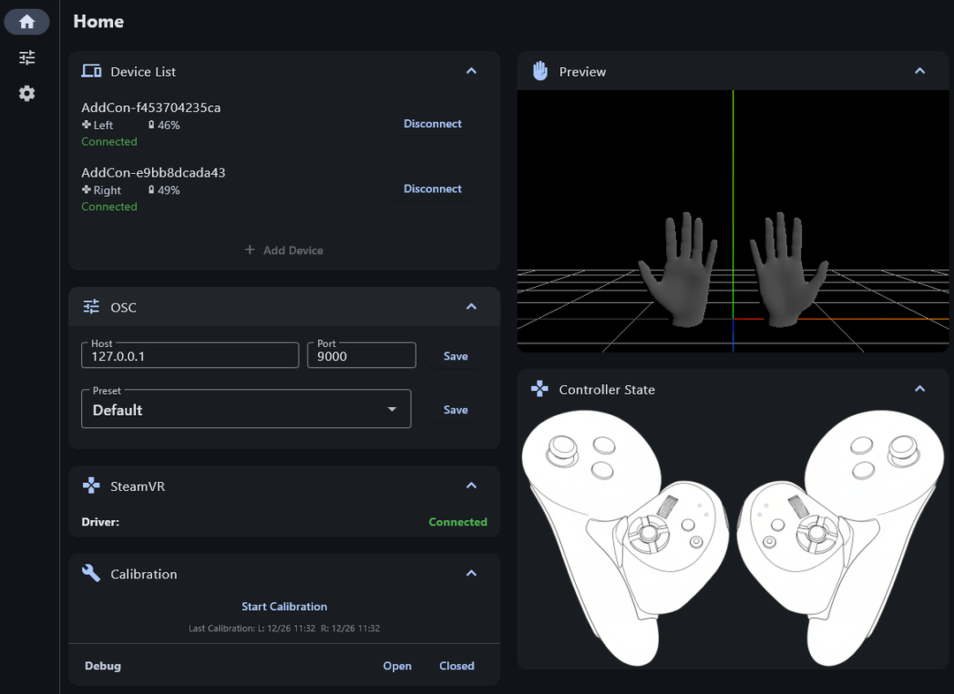
Task: Click the OSC Host input field
Action: point(190,357)
